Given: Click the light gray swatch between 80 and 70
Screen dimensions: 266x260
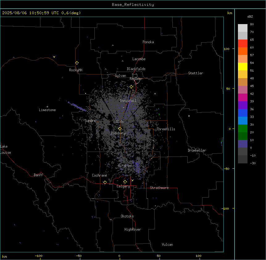Looking at the screenshot, I should pyautogui.click(x=243, y=28).
